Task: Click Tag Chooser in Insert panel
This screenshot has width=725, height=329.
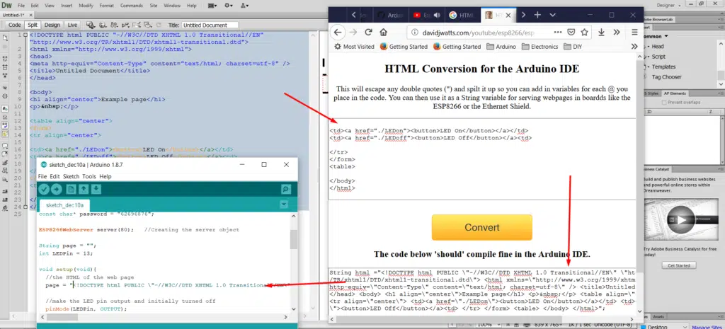Action: pyautogui.click(x=666, y=76)
